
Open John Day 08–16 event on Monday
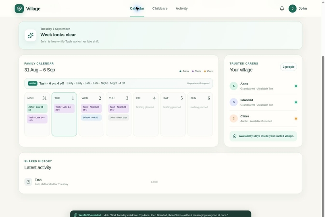37,108
